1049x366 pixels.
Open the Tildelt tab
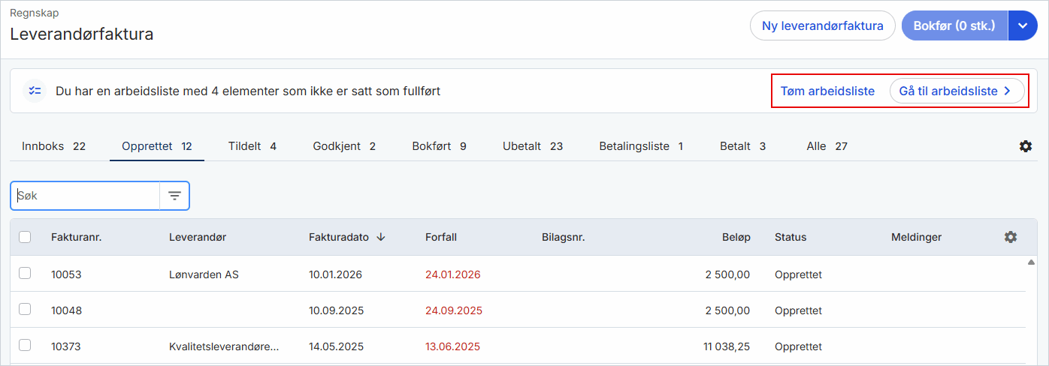coord(252,146)
